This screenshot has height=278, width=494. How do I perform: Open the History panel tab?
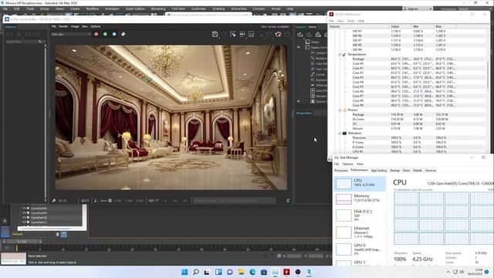[x=10, y=27]
